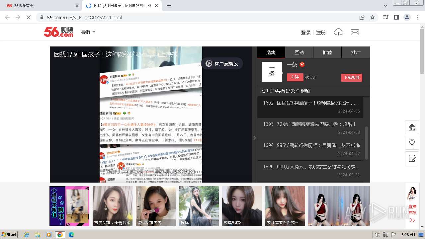Open Microsoft Edge from taskbar
The image size is (425, 239).
click(71, 235)
